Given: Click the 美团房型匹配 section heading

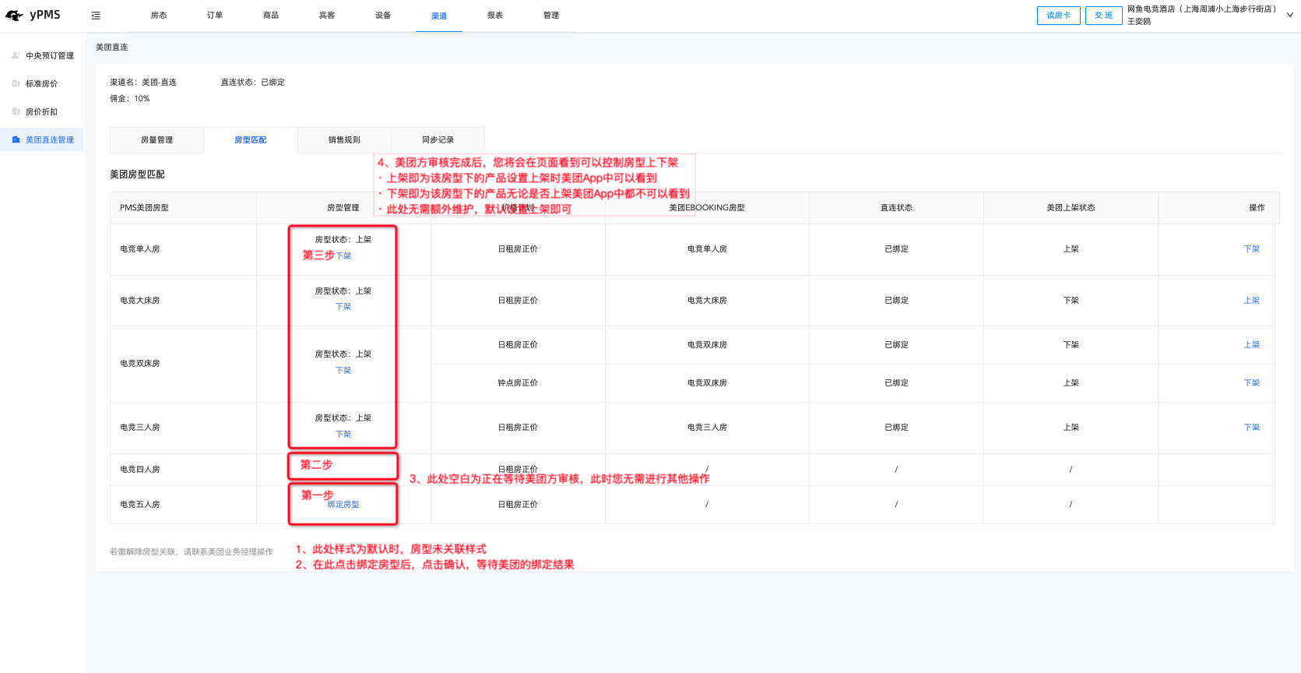Looking at the screenshot, I should pyautogui.click(x=137, y=174).
